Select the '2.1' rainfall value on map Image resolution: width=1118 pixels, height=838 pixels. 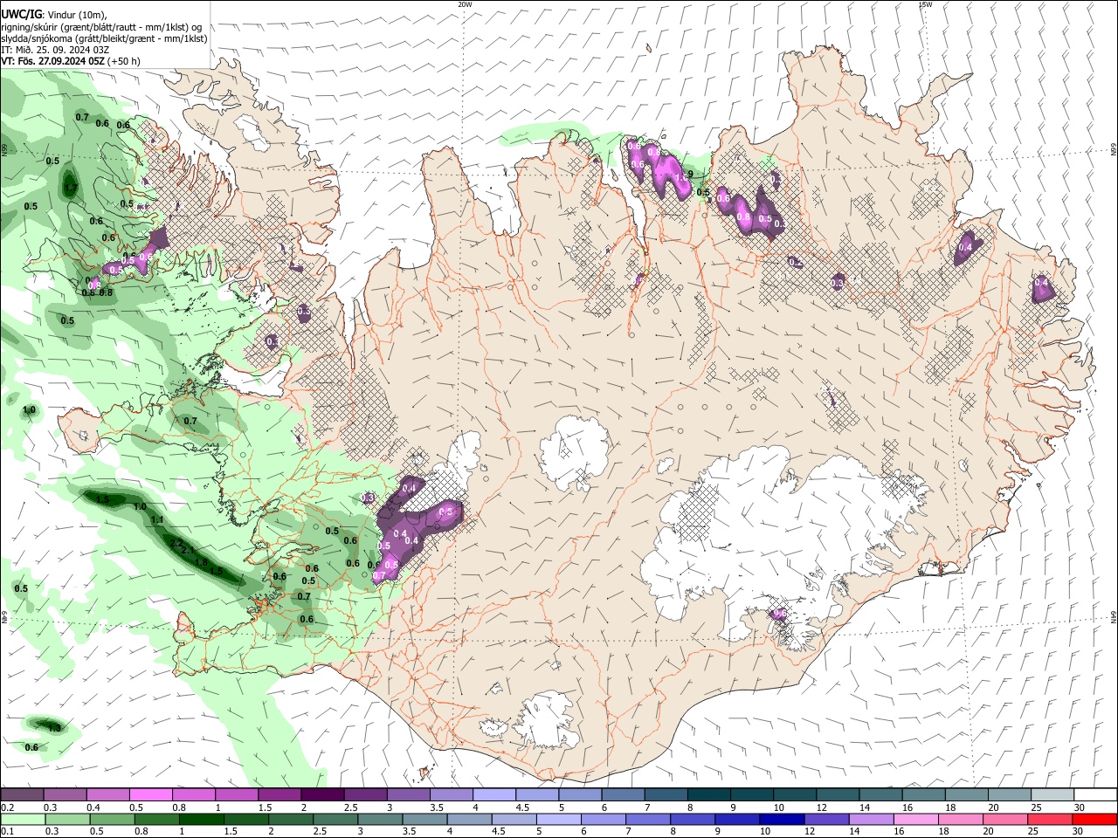187,550
